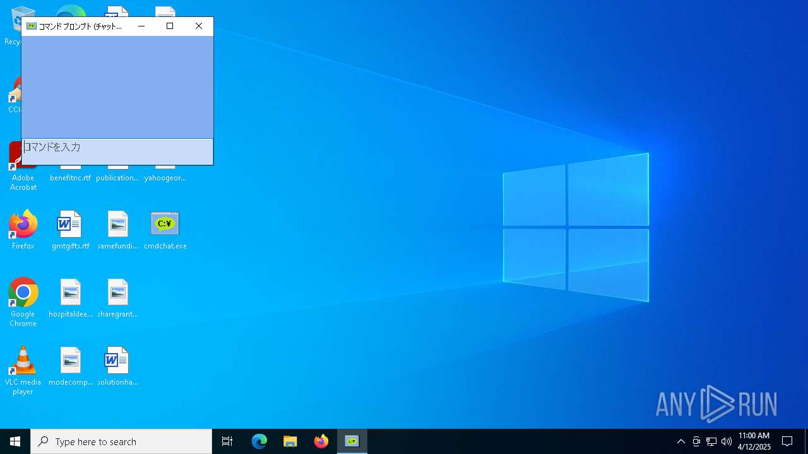Click the publication... file label
The image size is (808, 454).
(x=117, y=178)
